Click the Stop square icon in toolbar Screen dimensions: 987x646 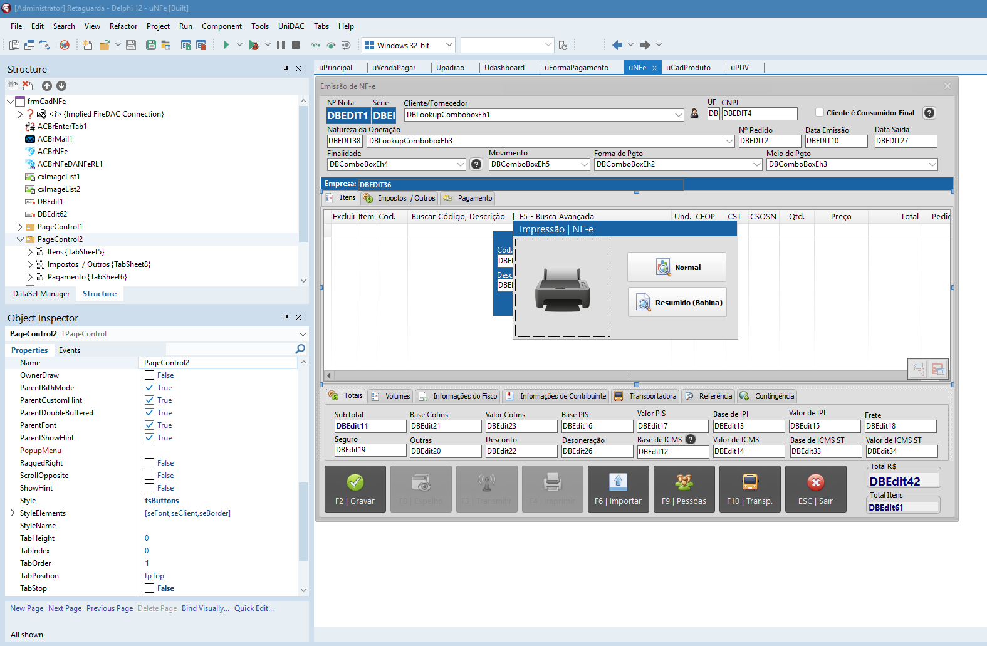(x=296, y=45)
